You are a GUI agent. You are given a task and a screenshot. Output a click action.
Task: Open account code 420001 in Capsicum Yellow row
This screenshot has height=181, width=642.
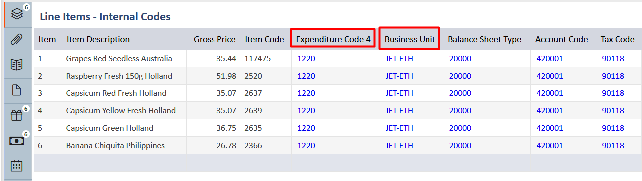tap(549, 111)
